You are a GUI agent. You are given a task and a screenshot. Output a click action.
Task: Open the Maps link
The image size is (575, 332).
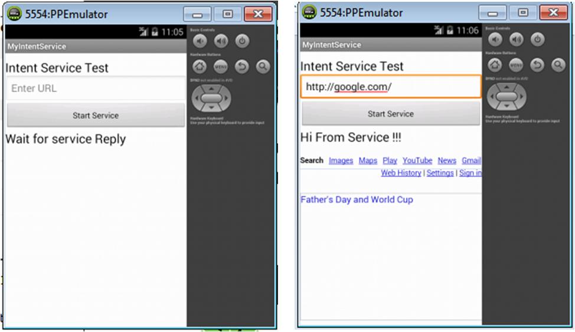click(x=368, y=160)
